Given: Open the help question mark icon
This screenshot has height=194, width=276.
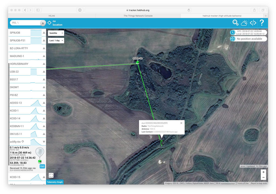Looking at the screenshot, I should pos(262,23).
